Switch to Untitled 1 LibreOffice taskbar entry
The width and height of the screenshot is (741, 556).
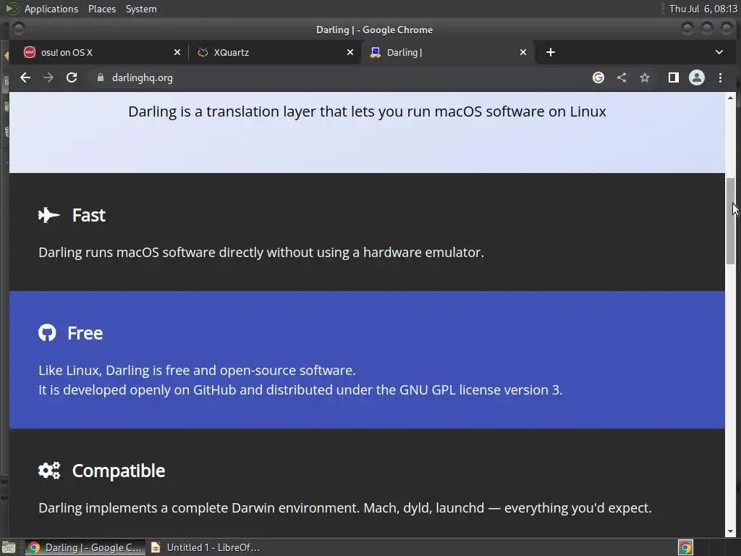[x=206, y=547]
